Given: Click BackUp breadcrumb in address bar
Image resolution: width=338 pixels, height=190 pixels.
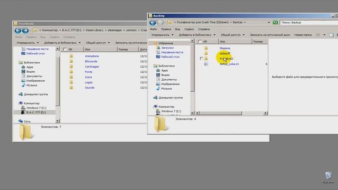Looking at the screenshot, I should click(x=238, y=22).
